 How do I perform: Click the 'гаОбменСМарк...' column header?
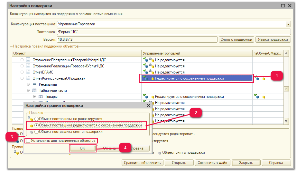(x=268, y=53)
